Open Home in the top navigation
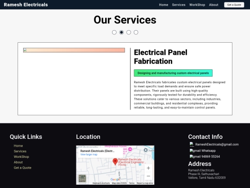Viewport: 250px width, 188px height. tap(163, 5)
